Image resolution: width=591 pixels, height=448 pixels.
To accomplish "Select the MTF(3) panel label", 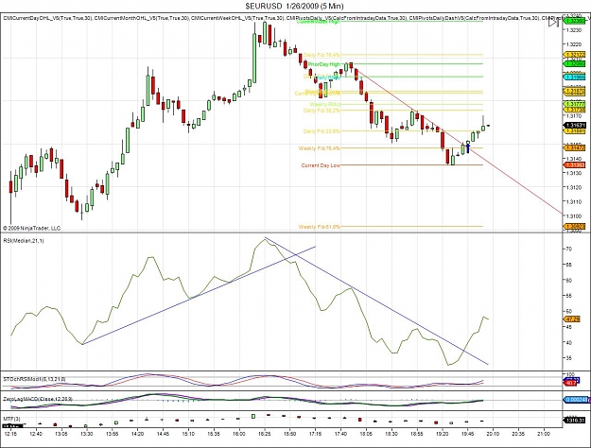I will [11, 419].
